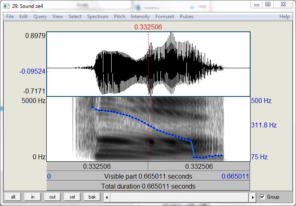Click the horizontal scrollbar track
296x206 pixels.
(x=180, y=197)
